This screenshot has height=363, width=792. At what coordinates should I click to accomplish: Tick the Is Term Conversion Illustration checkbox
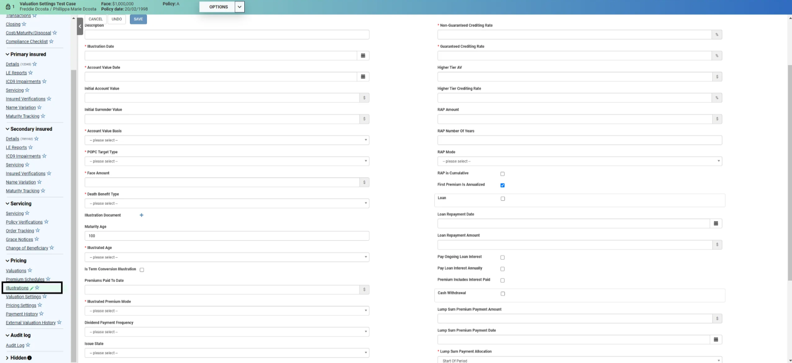(x=142, y=270)
